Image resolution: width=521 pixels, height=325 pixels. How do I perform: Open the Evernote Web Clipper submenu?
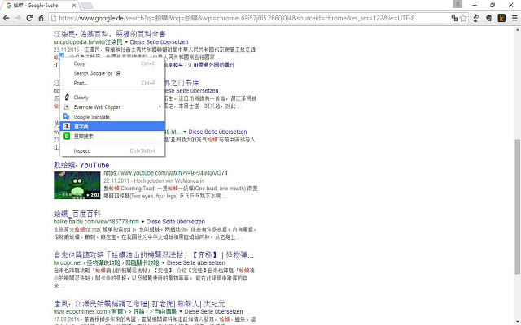point(112,106)
